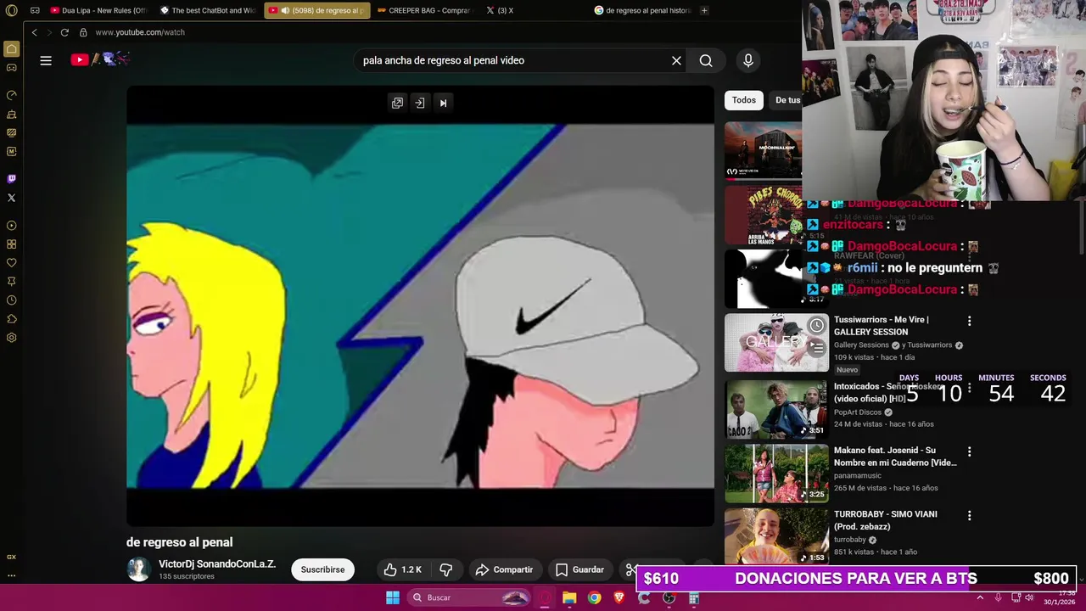Subscribe with the Suscribirse button
The image size is (1086, 611).
coord(322,569)
